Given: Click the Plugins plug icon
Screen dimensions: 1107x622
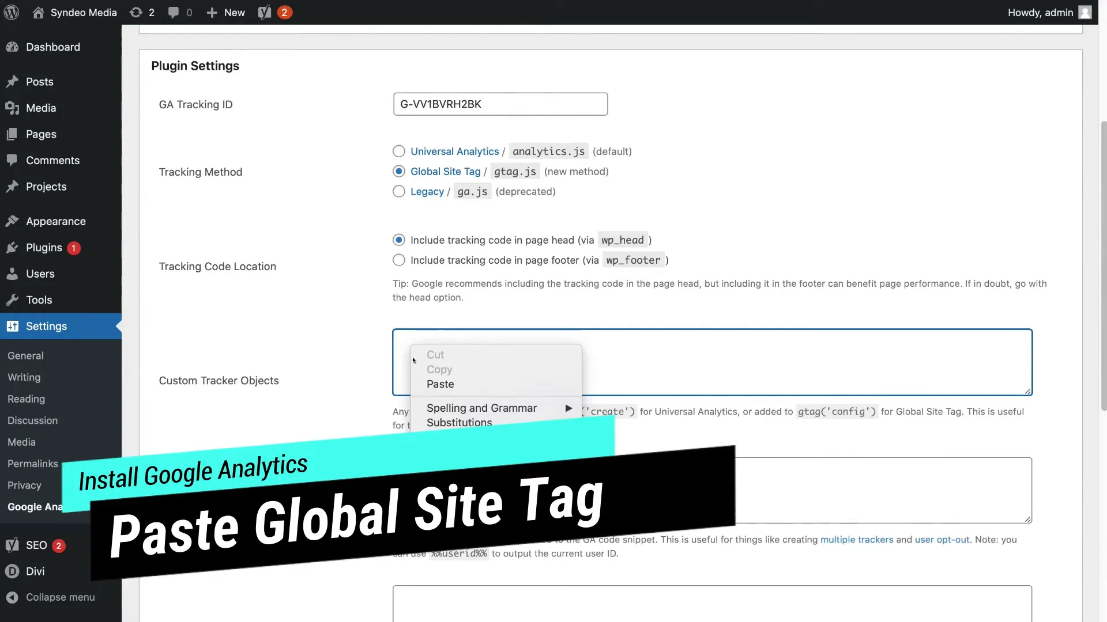Looking at the screenshot, I should pos(12,248).
